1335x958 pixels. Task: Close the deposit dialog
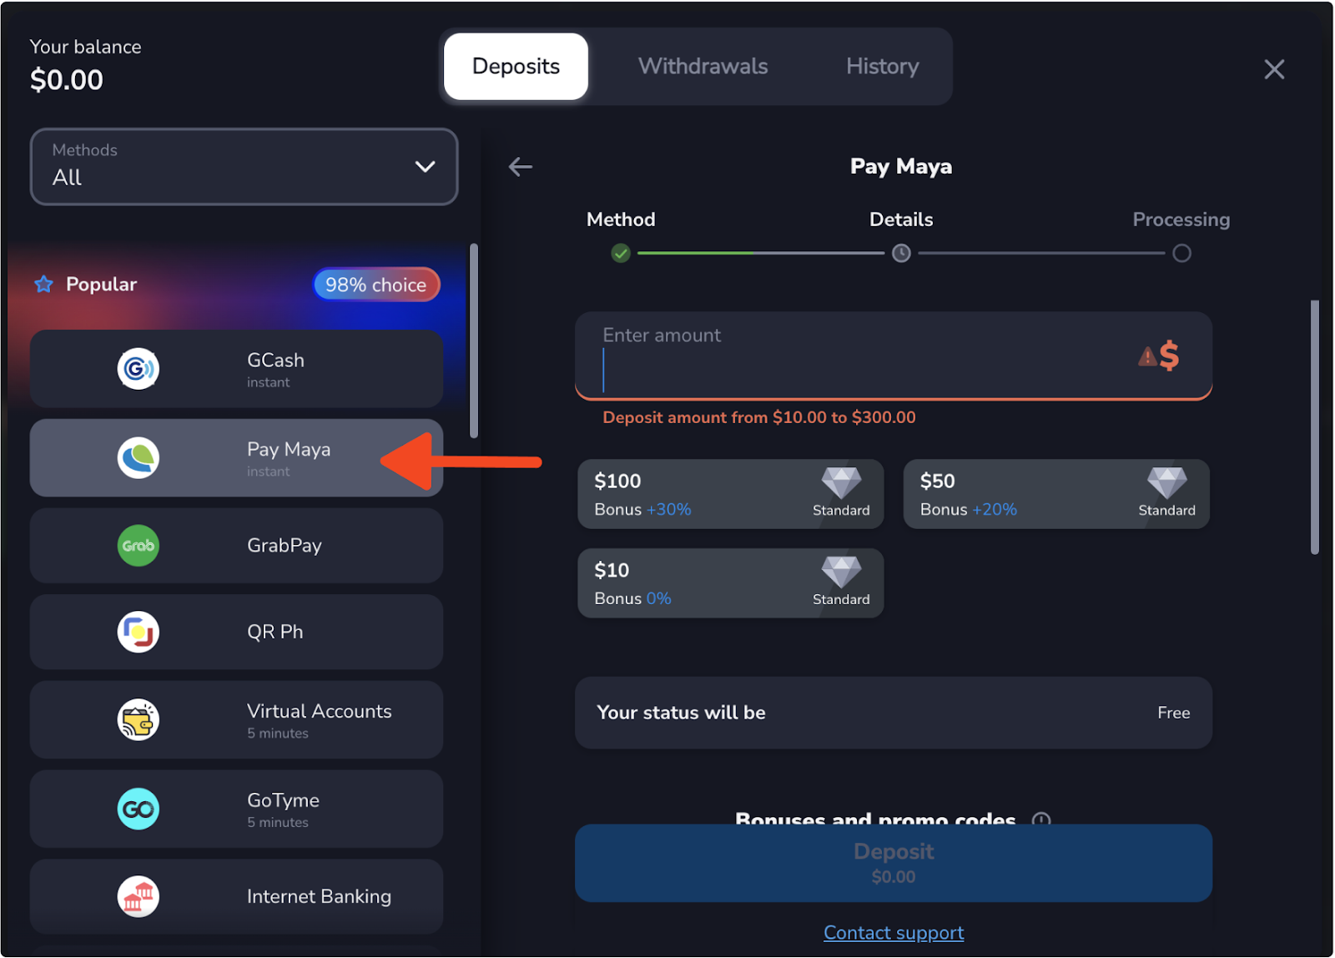coord(1273,69)
